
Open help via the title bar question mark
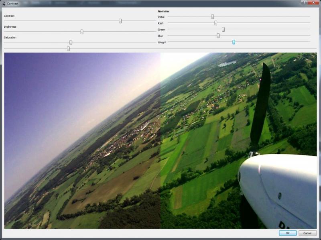click(x=304, y=3)
